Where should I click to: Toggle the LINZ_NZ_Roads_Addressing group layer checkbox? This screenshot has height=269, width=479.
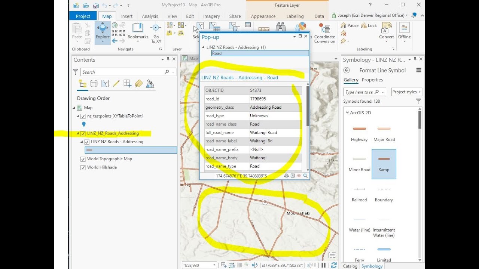[83, 133]
